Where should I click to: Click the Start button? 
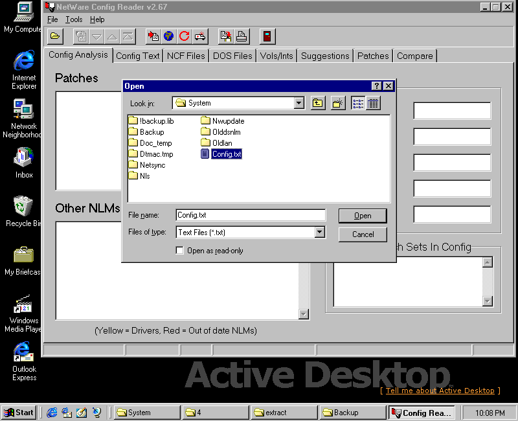[x=19, y=413]
